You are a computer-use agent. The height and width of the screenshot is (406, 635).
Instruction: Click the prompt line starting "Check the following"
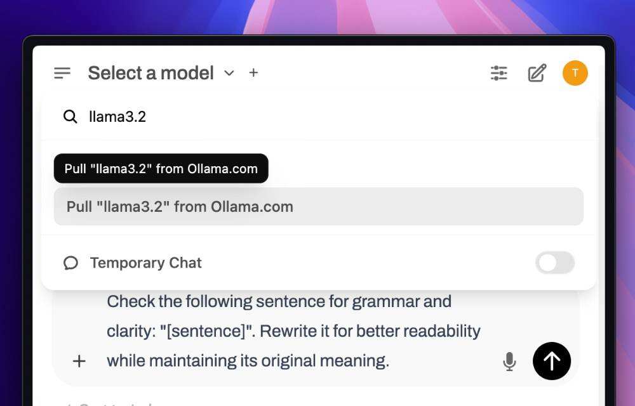coord(279,301)
